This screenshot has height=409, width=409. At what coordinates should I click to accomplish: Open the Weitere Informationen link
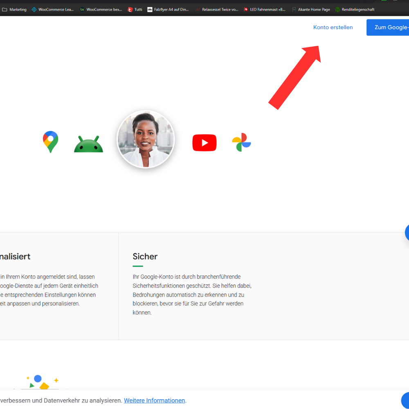tap(155, 400)
